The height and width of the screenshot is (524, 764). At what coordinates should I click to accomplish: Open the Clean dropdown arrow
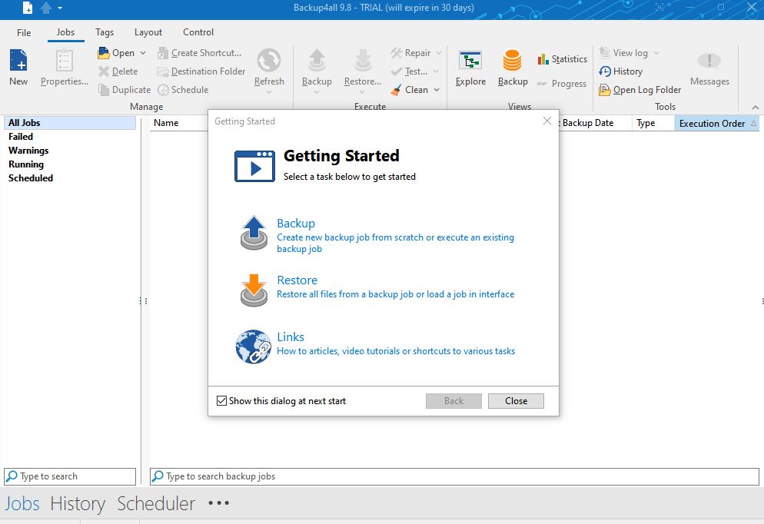tap(437, 90)
